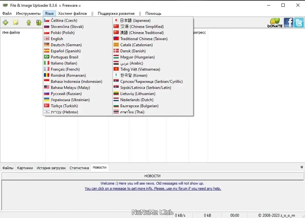Image resolution: width=305 pixels, height=218 pixels.
Task: Select Български (Bulgarian) language
Action: click(x=153, y=106)
